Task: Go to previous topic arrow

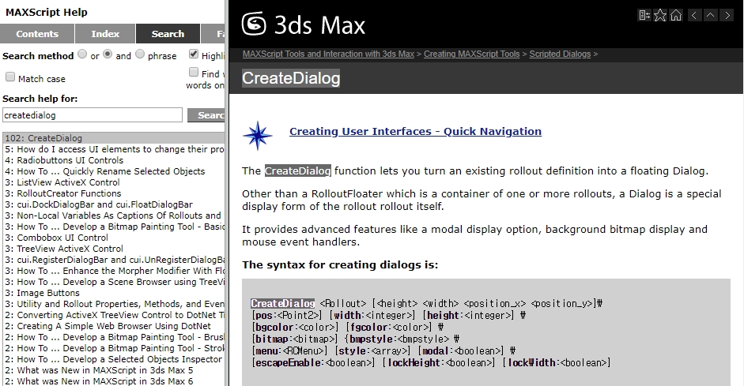Action: [694, 15]
